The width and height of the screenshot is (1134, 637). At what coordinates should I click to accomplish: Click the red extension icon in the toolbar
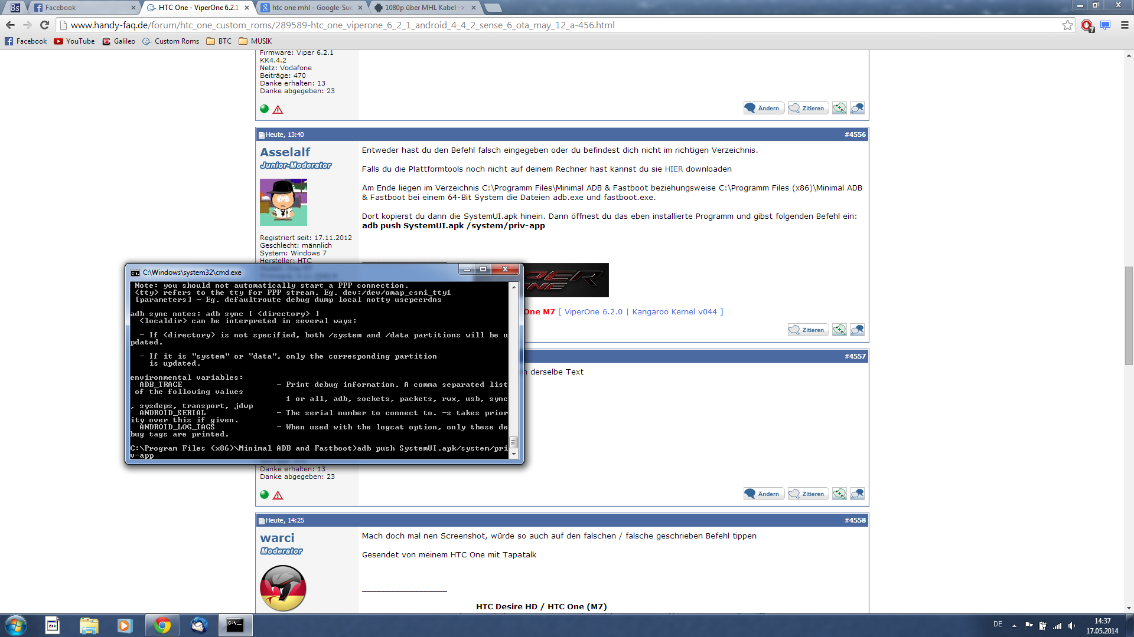(1087, 25)
